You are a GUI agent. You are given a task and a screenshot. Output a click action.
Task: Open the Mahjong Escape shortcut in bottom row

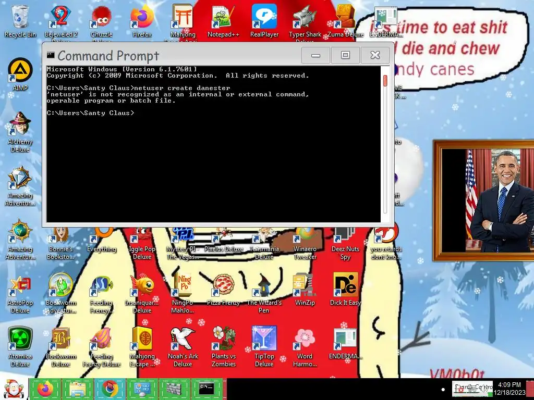pyautogui.click(x=142, y=347)
